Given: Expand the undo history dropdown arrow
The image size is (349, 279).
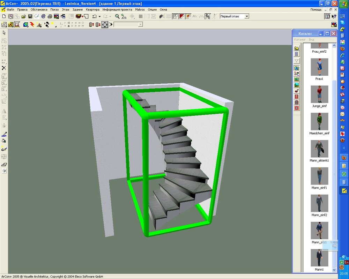Looking at the screenshot, I should click(x=99, y=16).
